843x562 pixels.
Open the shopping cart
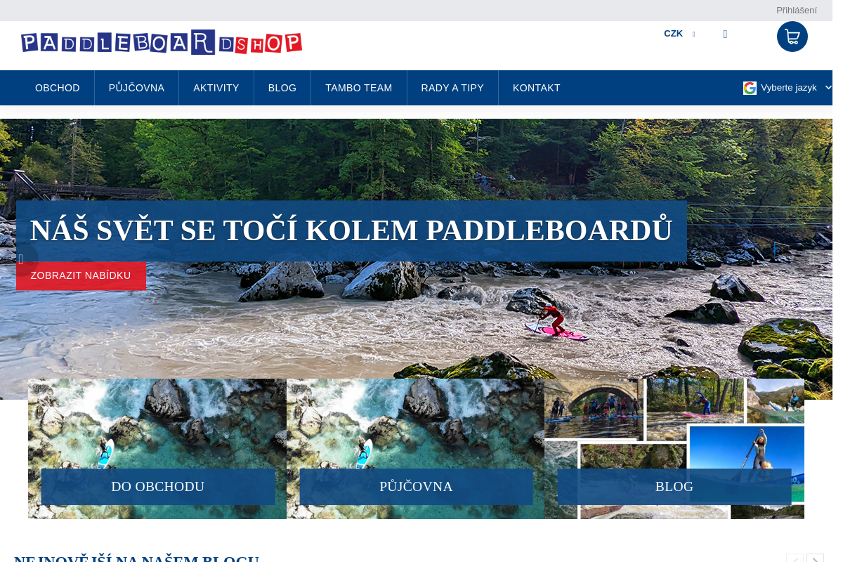pos(792,36)
